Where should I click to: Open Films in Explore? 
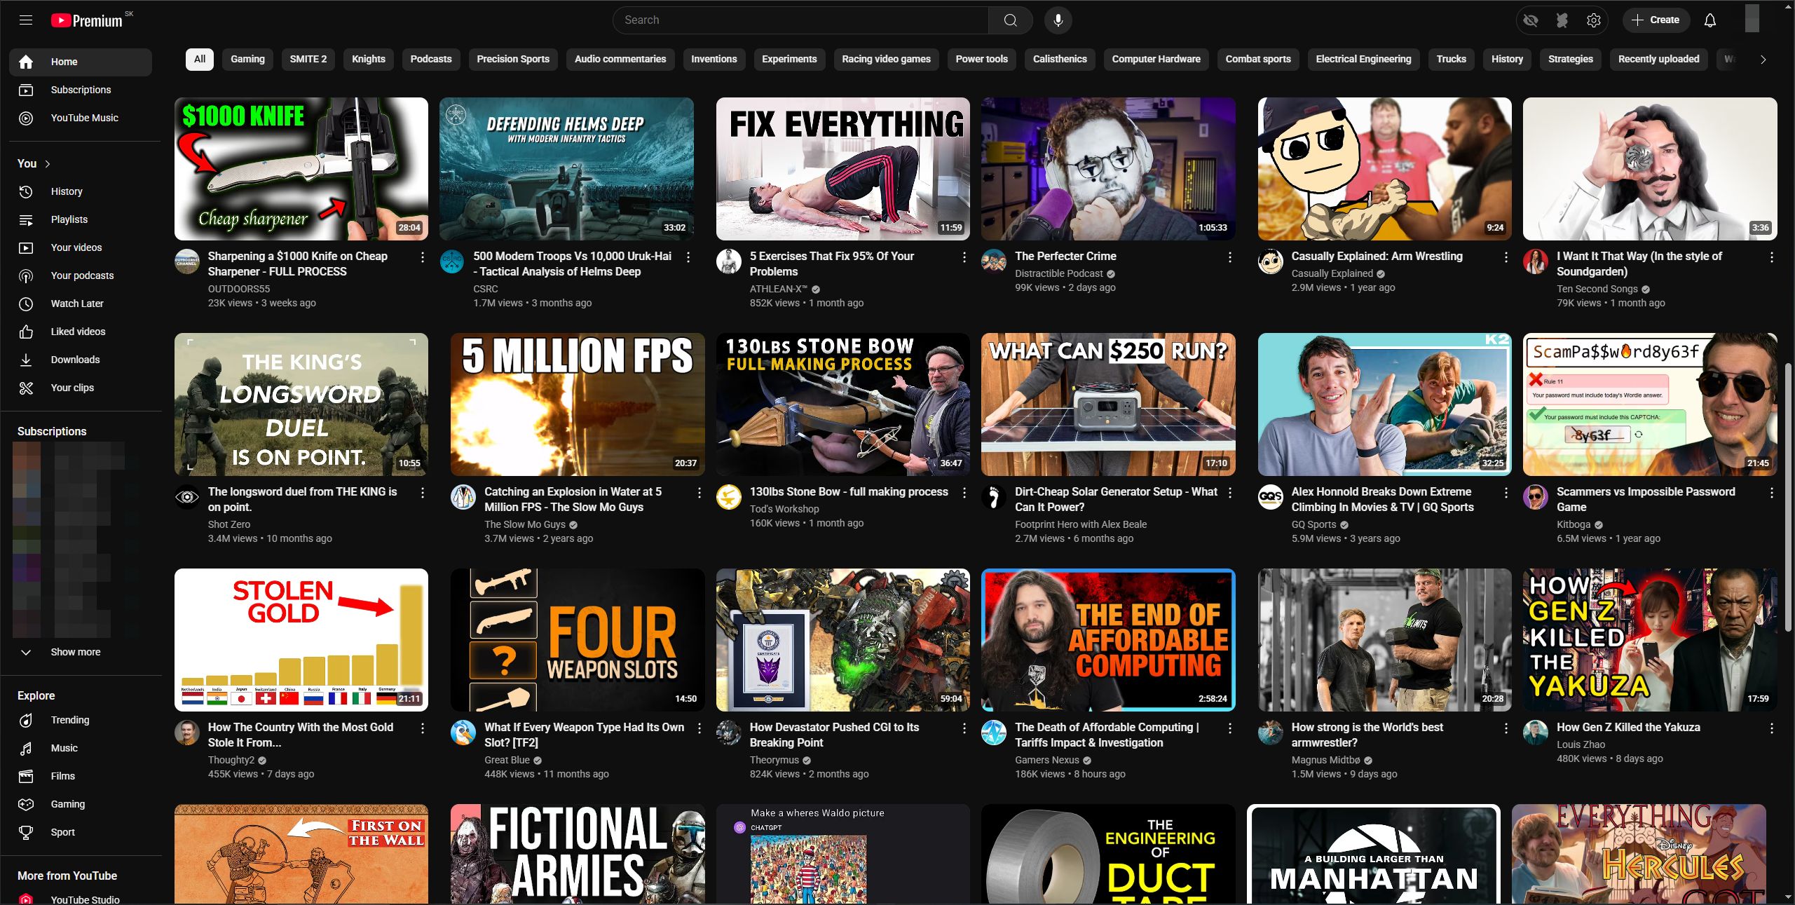tap(81, 776)
